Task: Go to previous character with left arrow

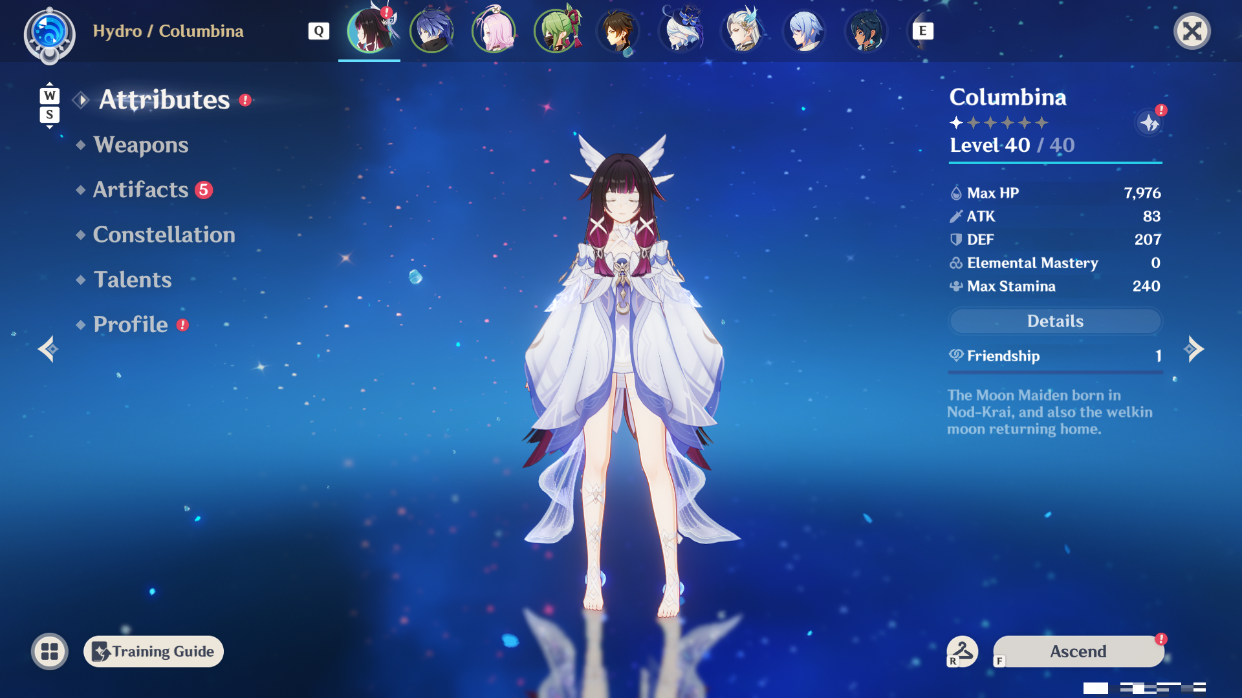Action: click(48, 350)
